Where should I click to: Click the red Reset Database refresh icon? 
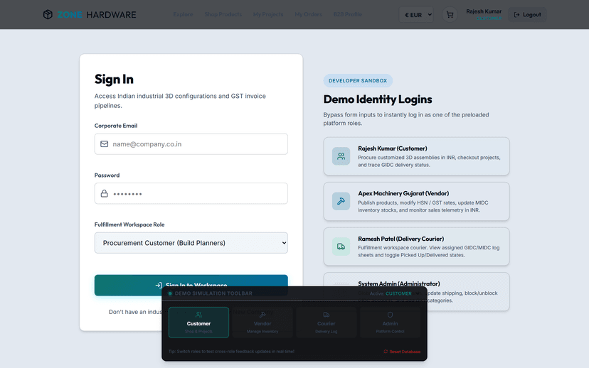[x=386, y=352]
